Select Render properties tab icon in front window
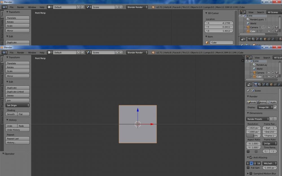282x176 pixels. [x=255, y=84]
